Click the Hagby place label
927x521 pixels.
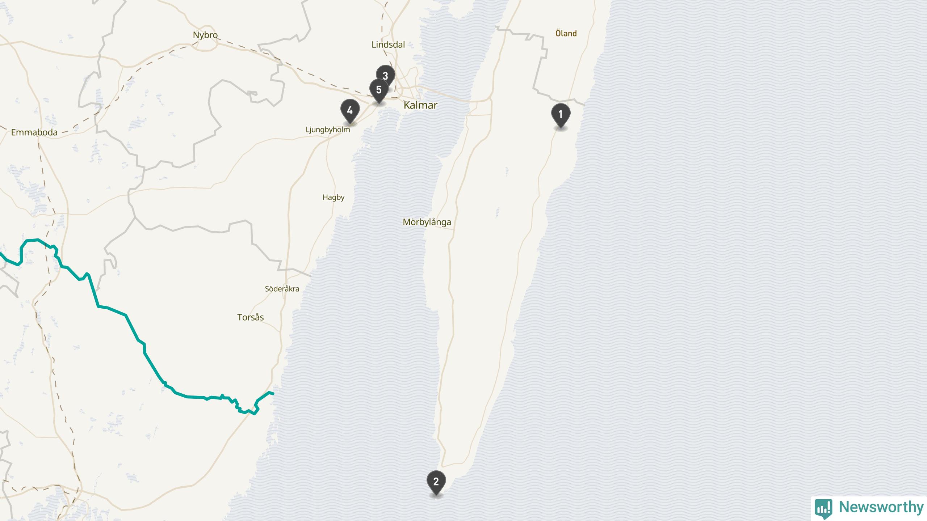point(334,198)
